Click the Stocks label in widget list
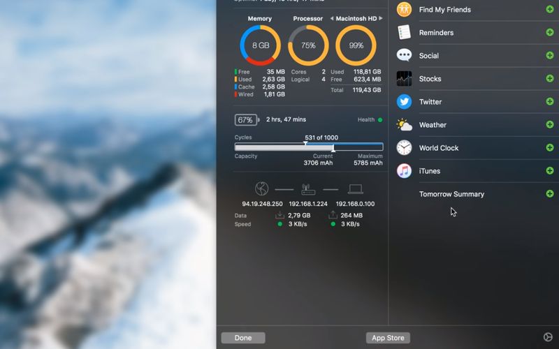The height and width of the screenshot is (349, 559). coord(430,79)
